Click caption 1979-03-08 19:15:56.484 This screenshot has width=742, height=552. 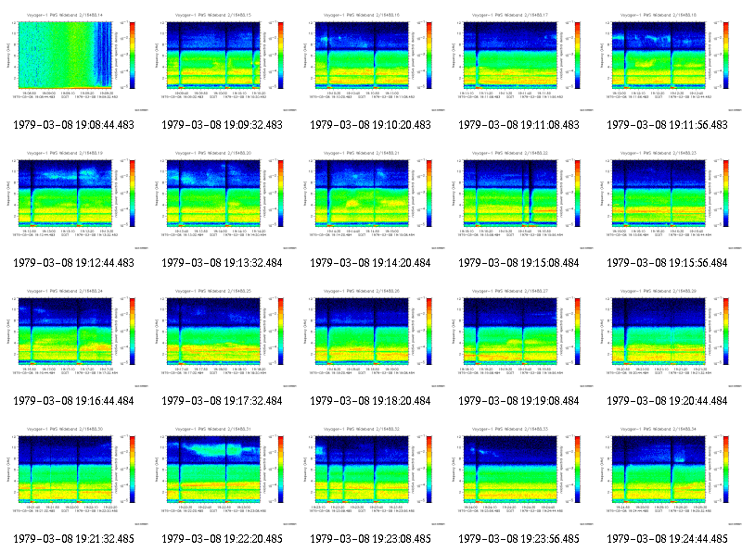(x=667, y=263)
